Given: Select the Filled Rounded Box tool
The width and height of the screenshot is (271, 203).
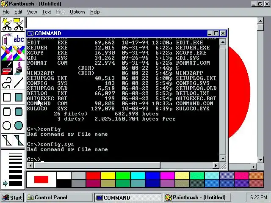Looking at the screenshot, I should coord(19,112).
